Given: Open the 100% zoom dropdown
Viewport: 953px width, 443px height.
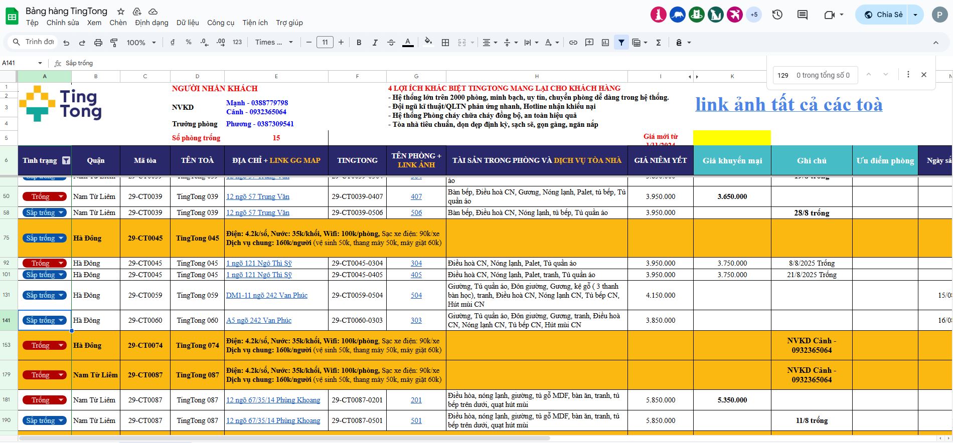Looking at the screenshot, I should 141,43.
